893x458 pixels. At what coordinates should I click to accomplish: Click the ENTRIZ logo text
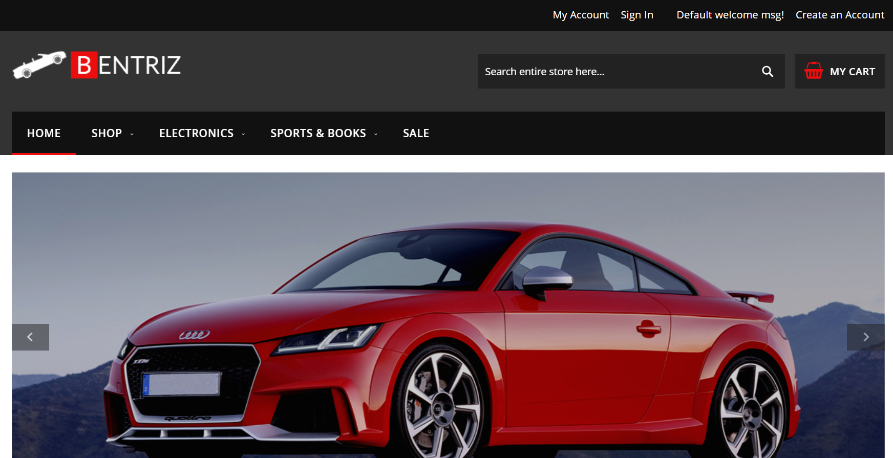(139, 66)
